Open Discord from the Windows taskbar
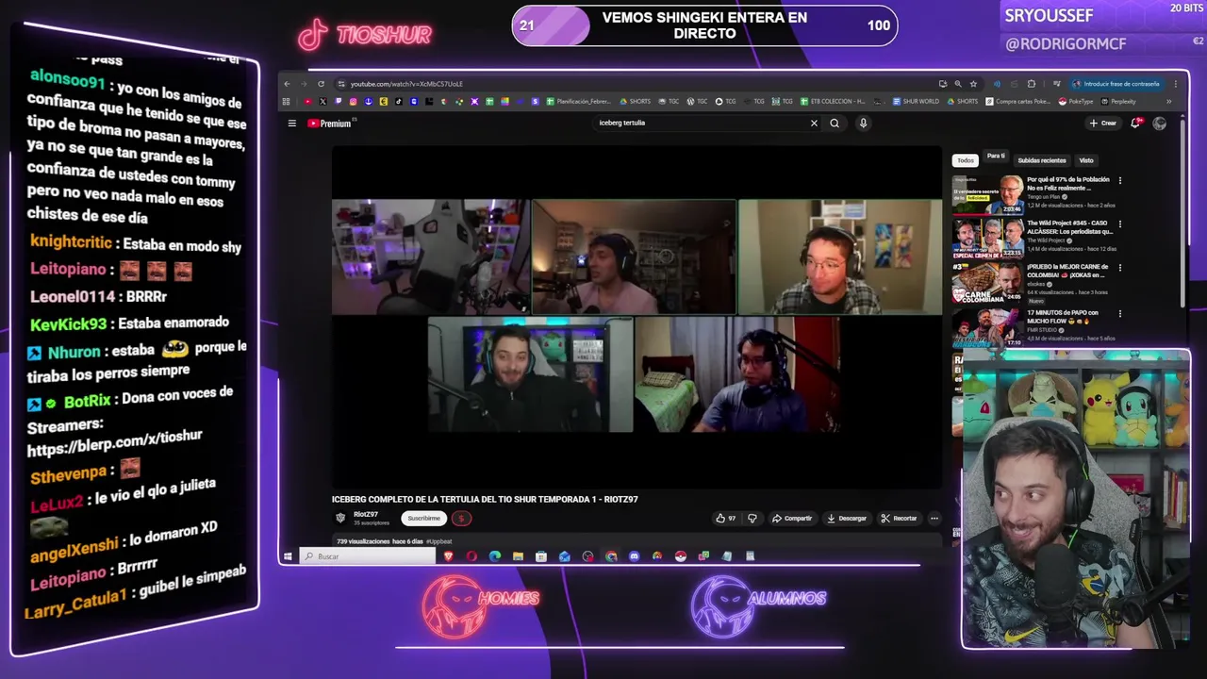 634,556
